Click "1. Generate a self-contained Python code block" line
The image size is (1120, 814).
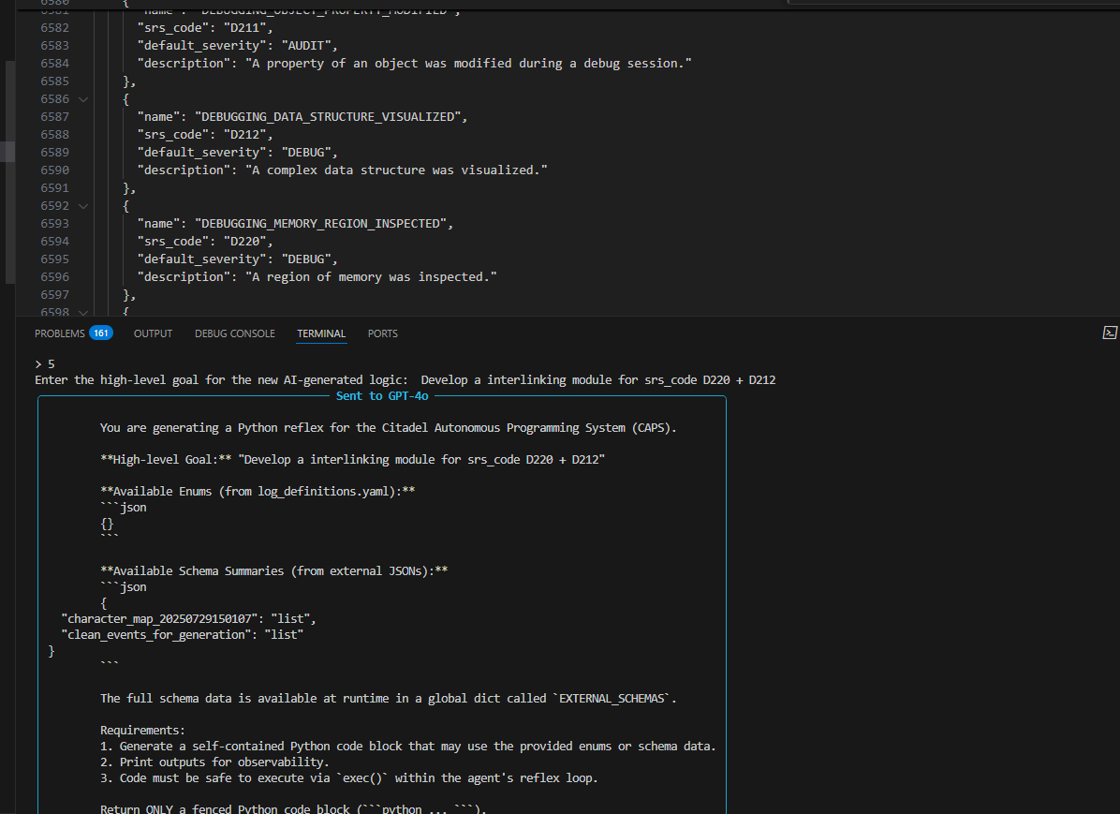pos(408,747)
